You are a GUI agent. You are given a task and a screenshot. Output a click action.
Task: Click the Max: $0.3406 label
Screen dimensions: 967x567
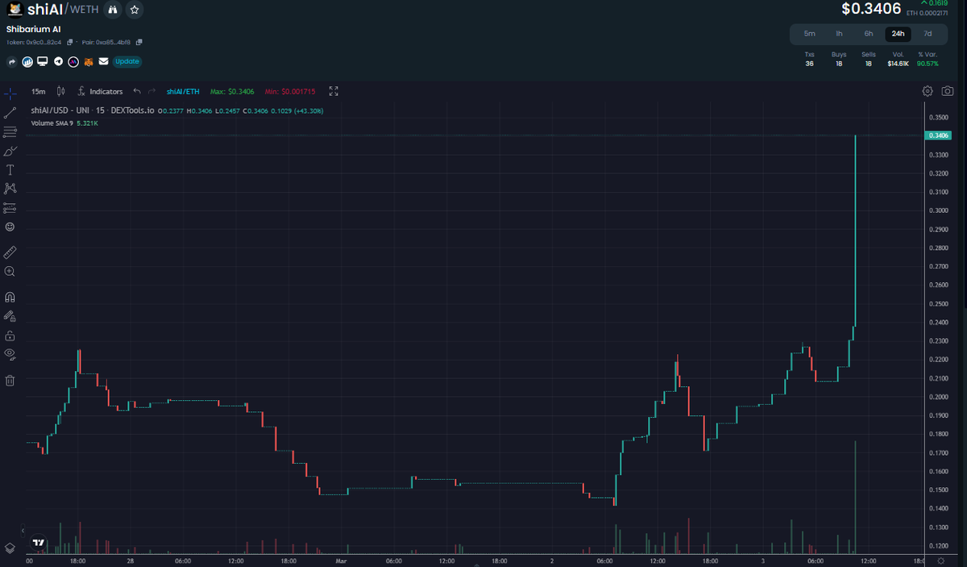pos(232,92)
